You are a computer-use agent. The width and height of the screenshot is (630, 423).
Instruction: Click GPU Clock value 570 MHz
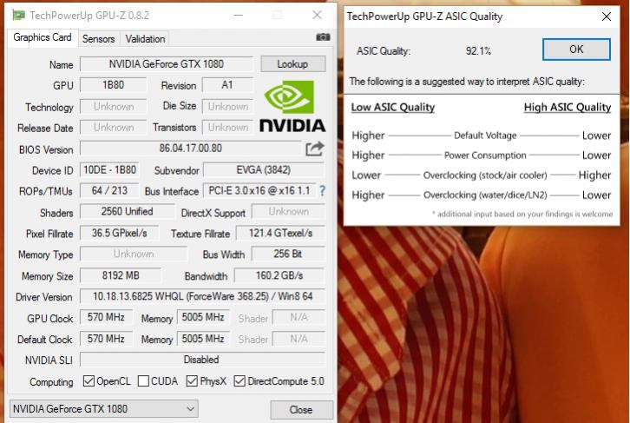106,318
